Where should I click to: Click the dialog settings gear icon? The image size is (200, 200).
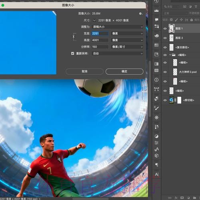[140, 14]
